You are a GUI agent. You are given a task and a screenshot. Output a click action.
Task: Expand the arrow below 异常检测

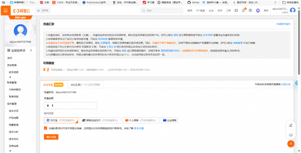point(10,151)
